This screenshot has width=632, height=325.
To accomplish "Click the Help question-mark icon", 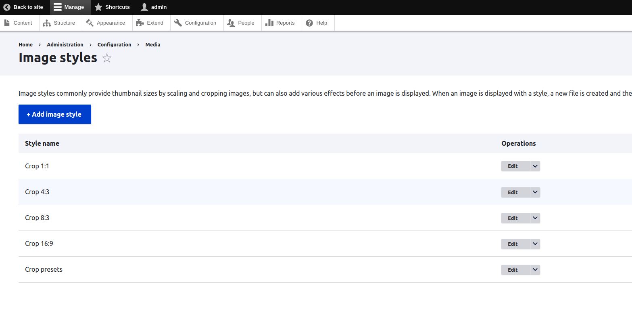I will pyautogui.click(x=309, y=23).
